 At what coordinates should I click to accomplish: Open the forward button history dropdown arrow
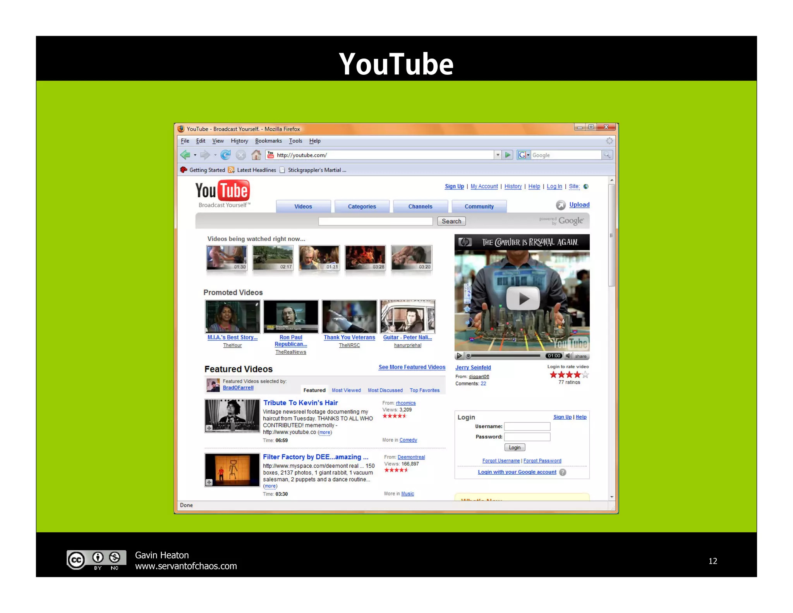[215, 155]
